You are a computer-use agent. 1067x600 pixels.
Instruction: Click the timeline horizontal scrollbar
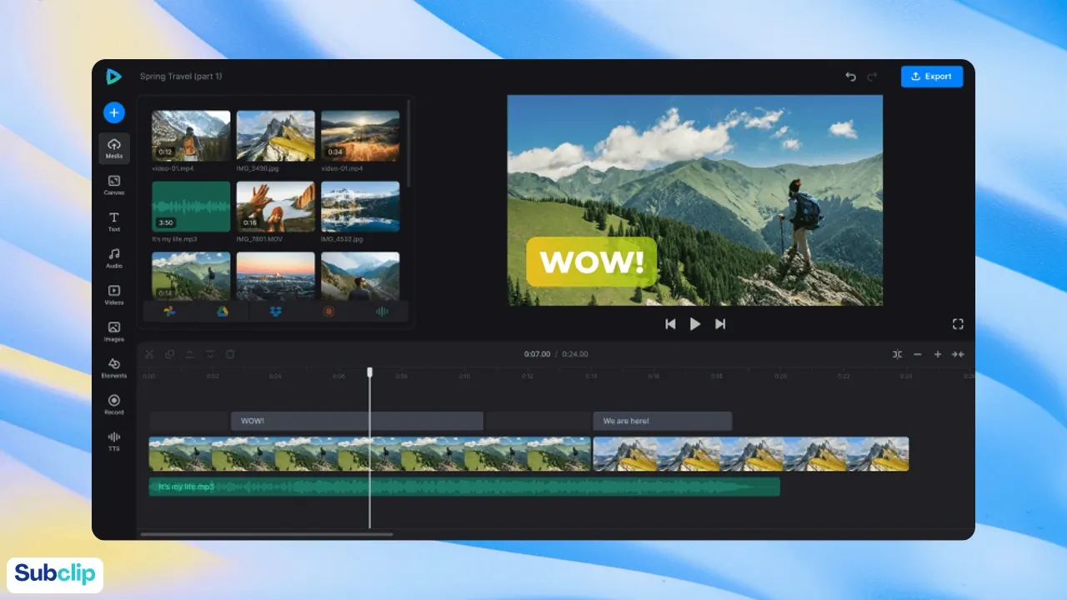click(267, 534)
